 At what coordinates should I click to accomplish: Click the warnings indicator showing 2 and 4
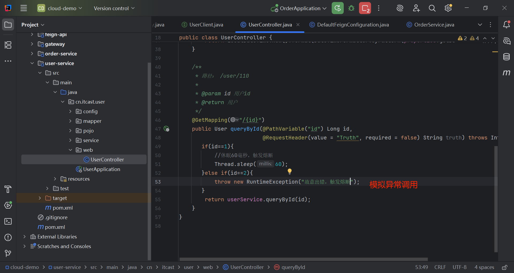(x=468, y=38)
